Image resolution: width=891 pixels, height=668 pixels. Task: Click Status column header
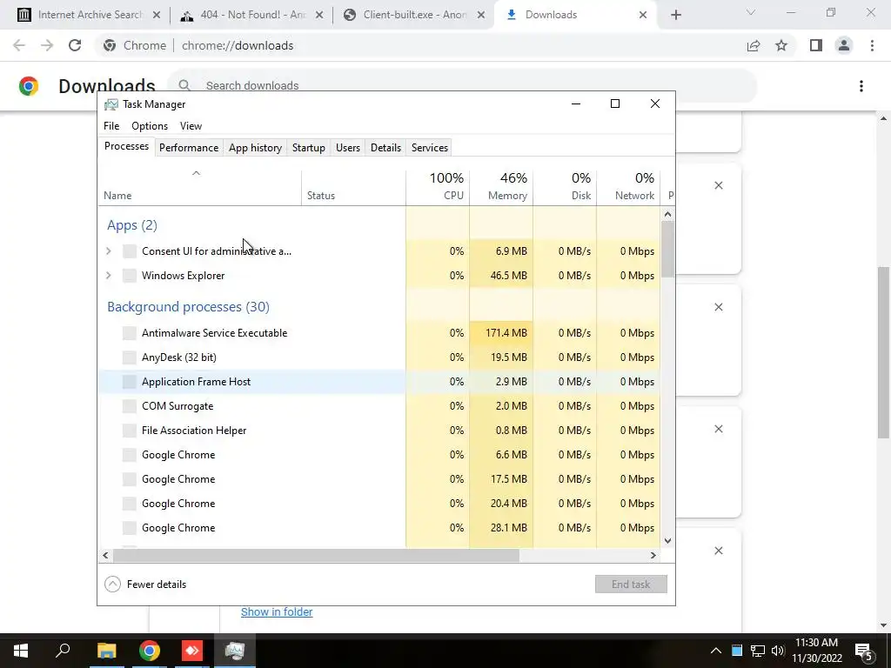click(353, 187)
